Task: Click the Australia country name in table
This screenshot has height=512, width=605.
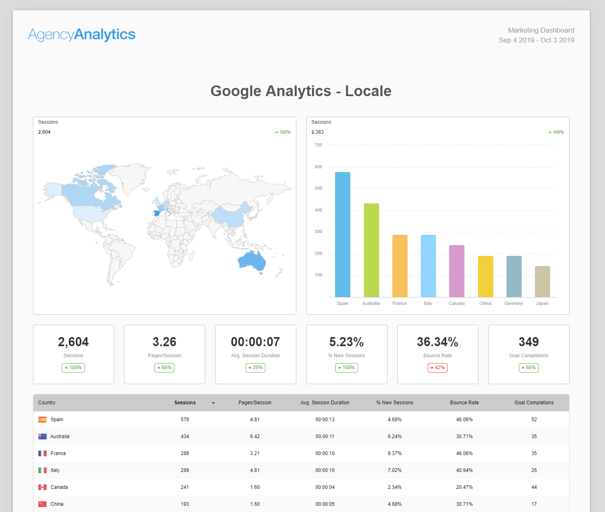Action: (60, 436)
